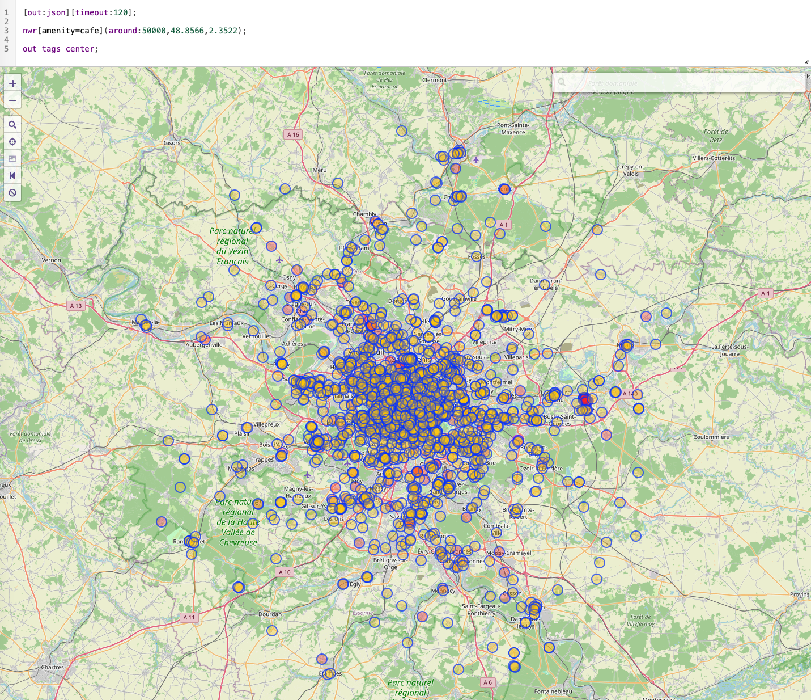Click the A 10 motorway shield
This screenshot has width=811, height=700.
pos(285,572)
